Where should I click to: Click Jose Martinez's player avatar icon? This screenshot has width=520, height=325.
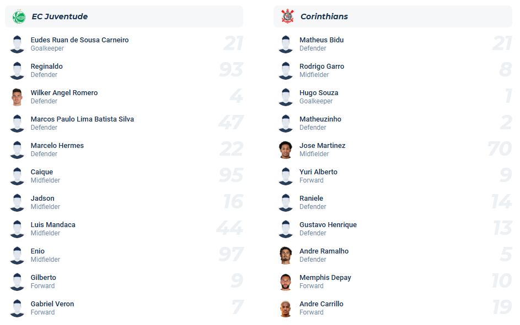tap(286, 150)
